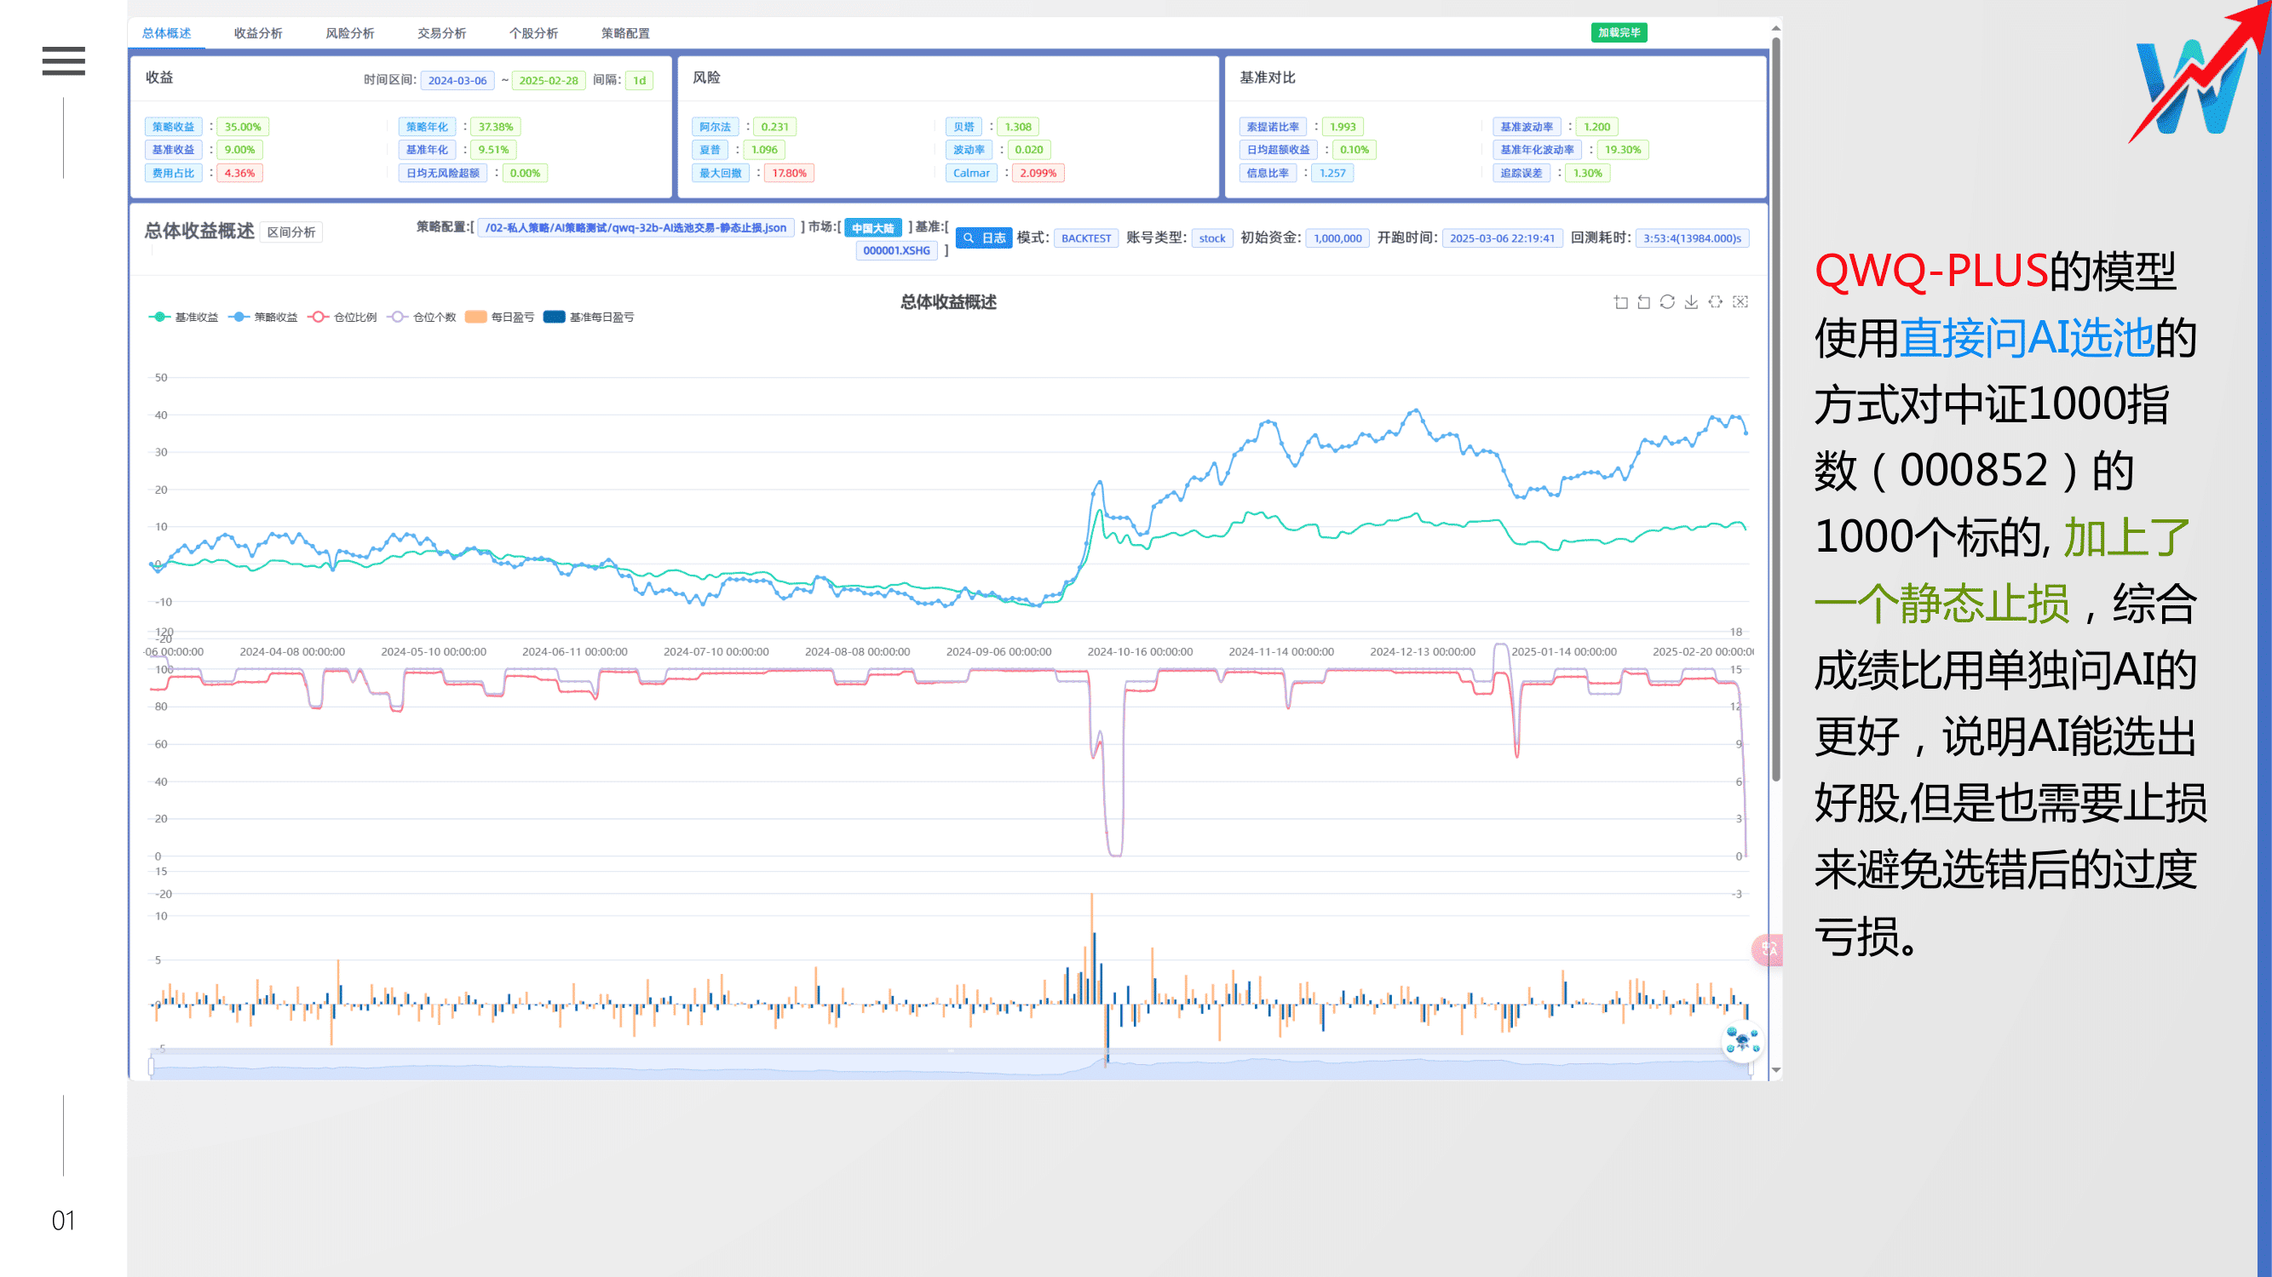
Task: Open end date 2025-02-28 picker
Action: pyautogui.click(x=548, y=80)
